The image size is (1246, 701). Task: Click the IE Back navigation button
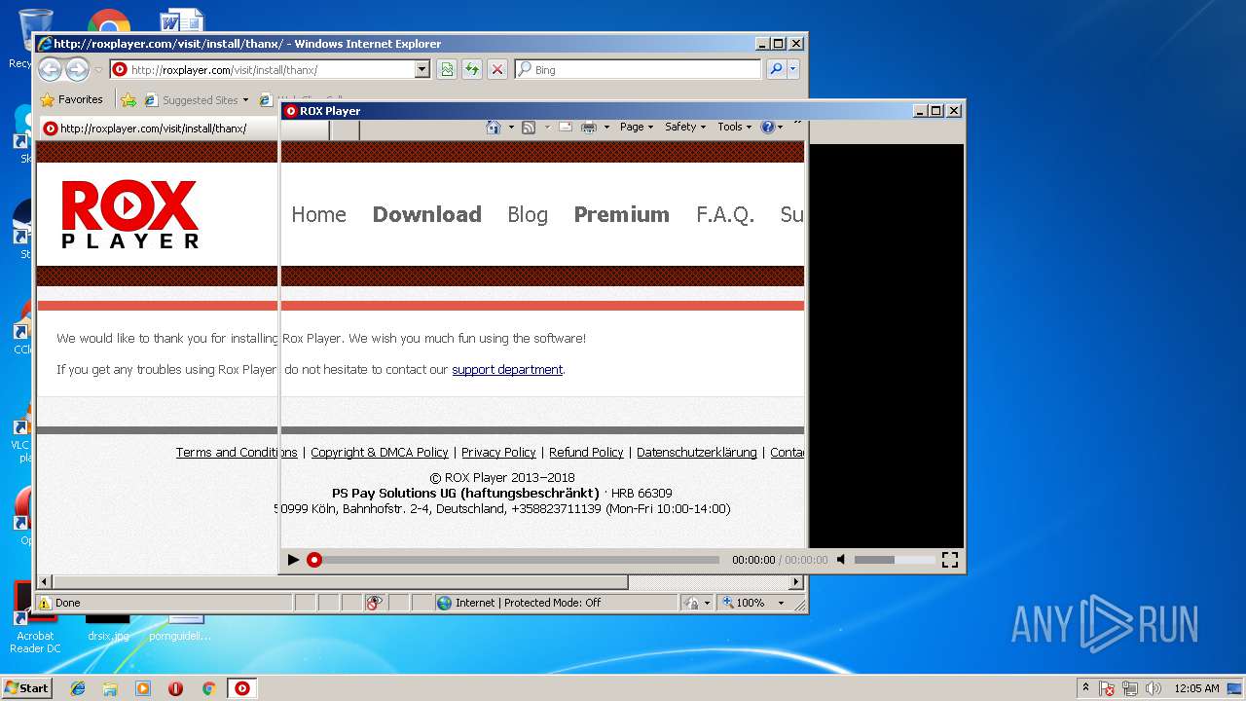point(51,69)
